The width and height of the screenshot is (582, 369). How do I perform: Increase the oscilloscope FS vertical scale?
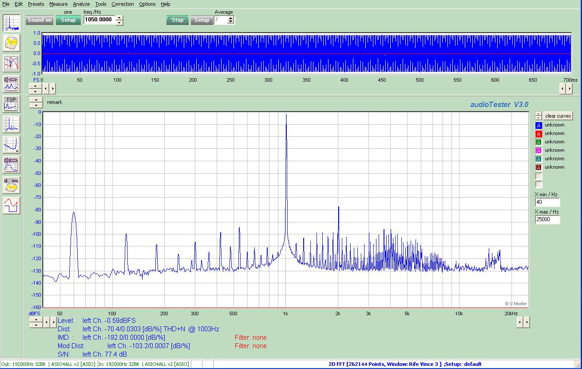tap(36, 86)
